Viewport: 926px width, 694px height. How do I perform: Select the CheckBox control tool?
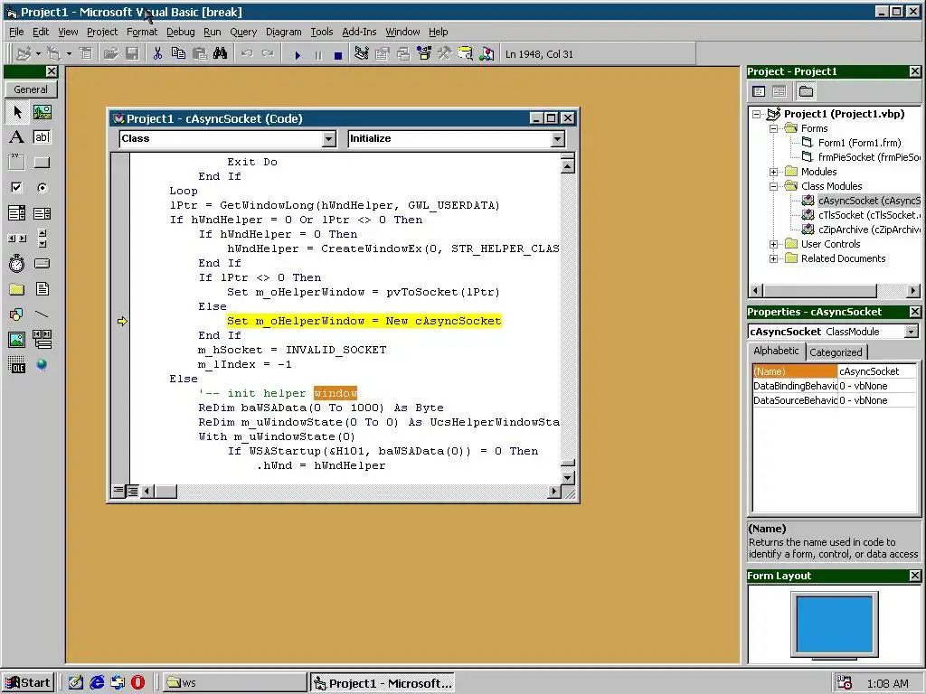[17, 188]
